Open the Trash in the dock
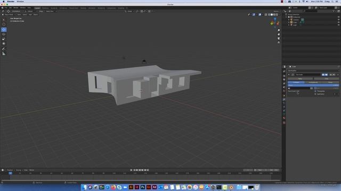The height and width of the screenshot is (191, 341). [257, 187]
